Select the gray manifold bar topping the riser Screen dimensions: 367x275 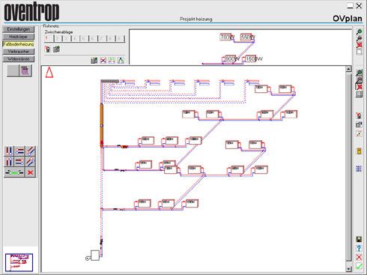coord(110,81)
